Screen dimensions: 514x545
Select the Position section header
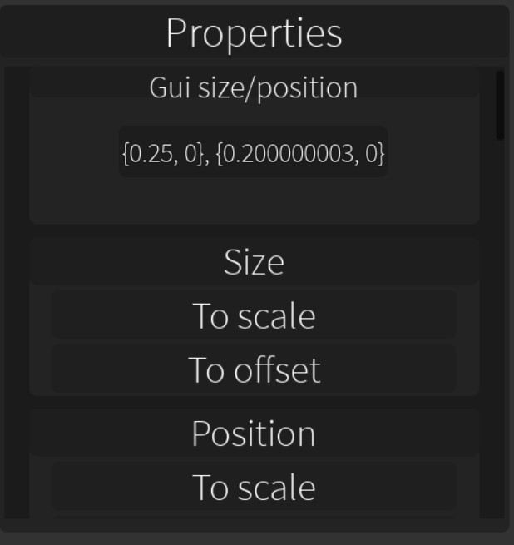point(254,434)
